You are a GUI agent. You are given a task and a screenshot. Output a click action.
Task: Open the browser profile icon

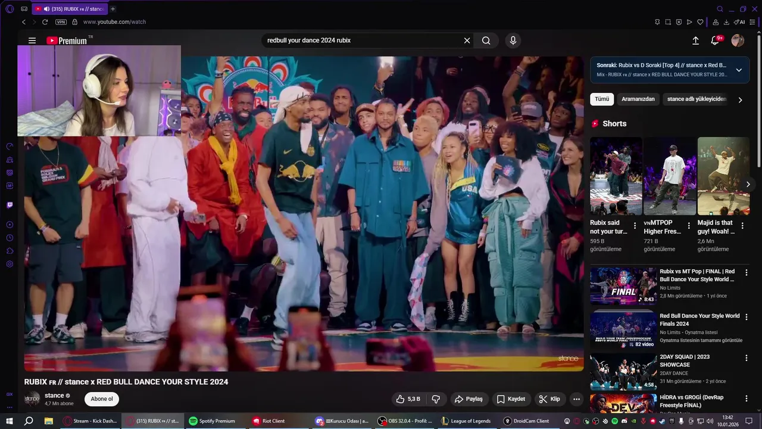point(716,22)
